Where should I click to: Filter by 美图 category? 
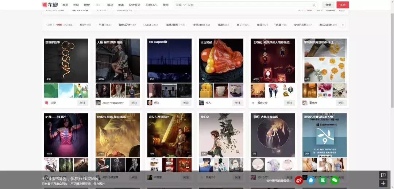[x=262, y=25]
